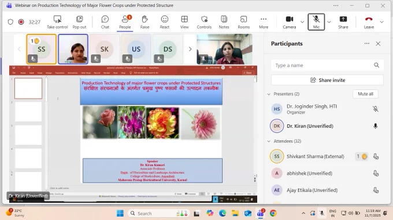393x220 pixels.
Task: Open Copilot from the taskbar
Action: tap(210, 214)
